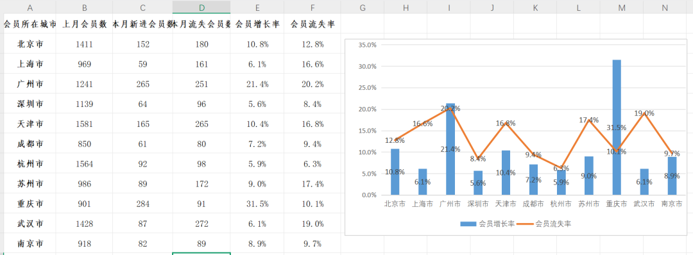Image resolution: width=693 pixels, height=255 pixels.
Task: Select the 深圳市 cell in column A
Action: [30, 104]
